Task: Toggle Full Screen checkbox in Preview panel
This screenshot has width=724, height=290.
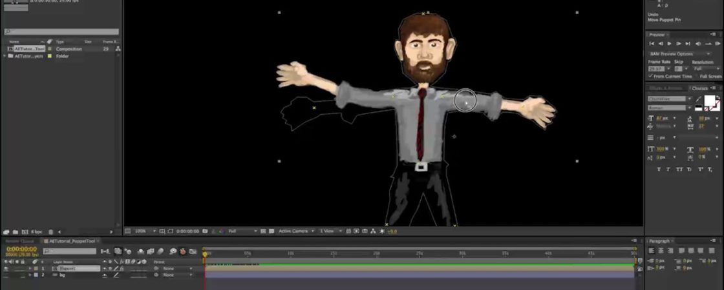Action: [697, 77]
